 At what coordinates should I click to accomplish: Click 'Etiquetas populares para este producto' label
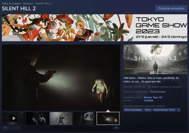144,106
